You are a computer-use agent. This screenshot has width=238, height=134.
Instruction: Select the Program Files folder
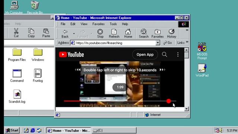click(x=17, y=55)
